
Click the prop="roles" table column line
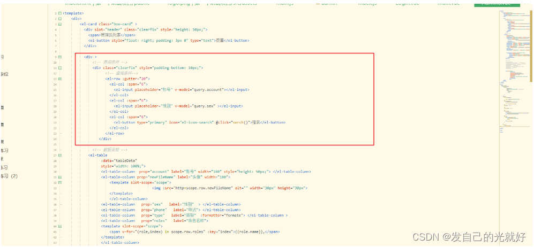point(155,221)
